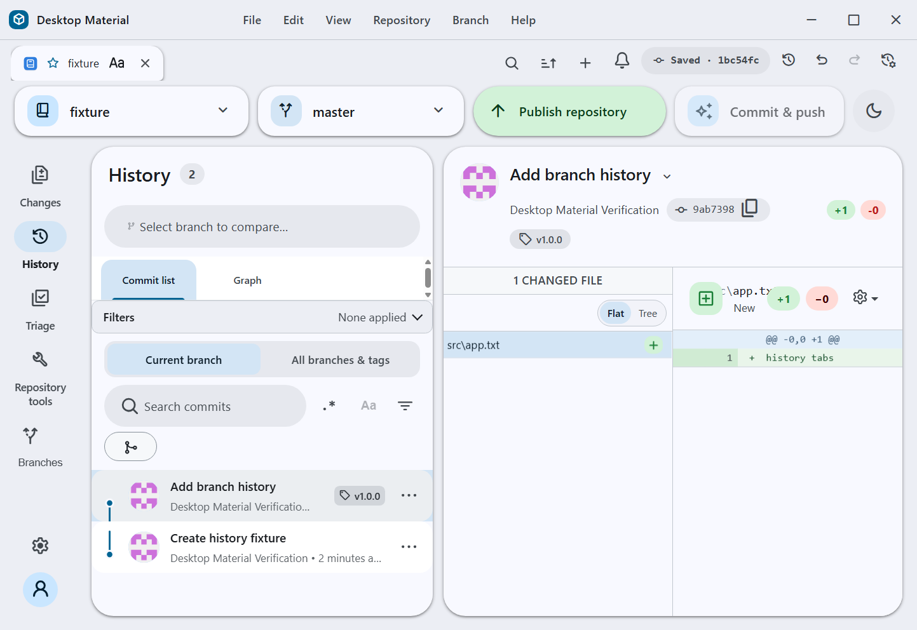Open the user account avatar
This screenshot has width=917, height=630.
click(x=40, y=589)
